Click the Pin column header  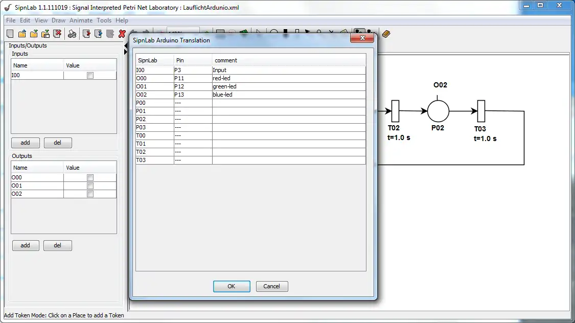tap(193, 60)
